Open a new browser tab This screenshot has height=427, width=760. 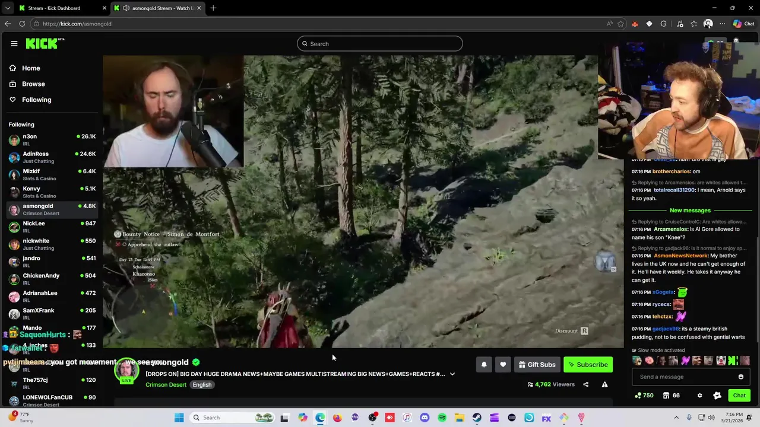(x=213, y=8)
